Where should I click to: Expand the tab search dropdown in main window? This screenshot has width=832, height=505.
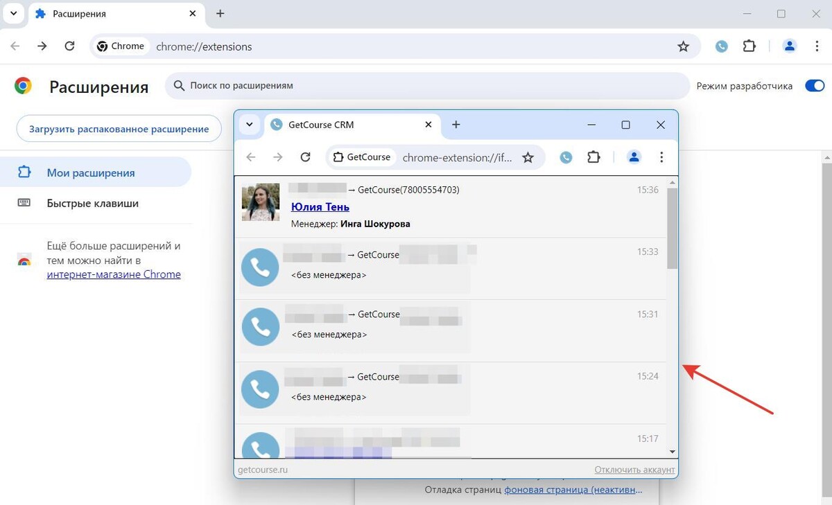click(x=13, y=13)
